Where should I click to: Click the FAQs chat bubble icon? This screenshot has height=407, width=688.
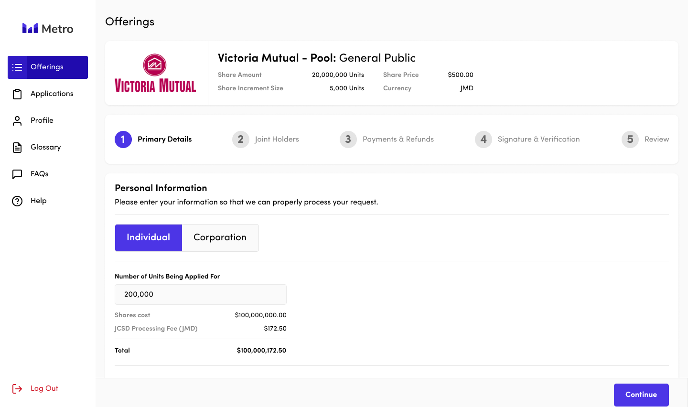17,174
